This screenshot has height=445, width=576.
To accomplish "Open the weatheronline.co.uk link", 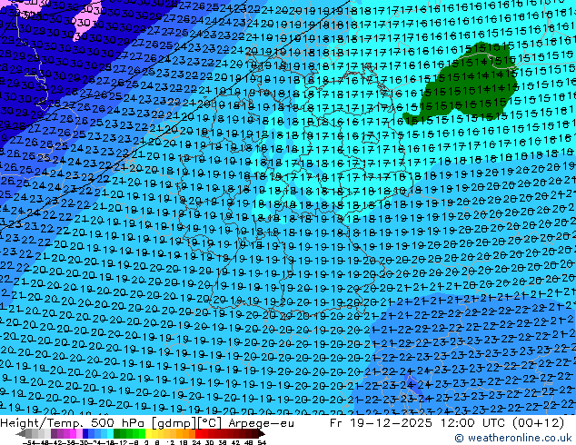I will 513,438.
